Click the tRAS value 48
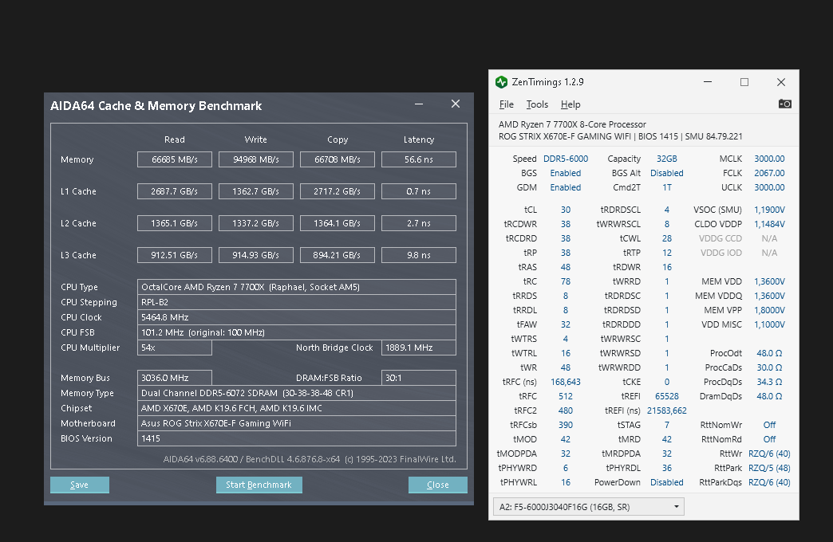 tap(565, 267)
